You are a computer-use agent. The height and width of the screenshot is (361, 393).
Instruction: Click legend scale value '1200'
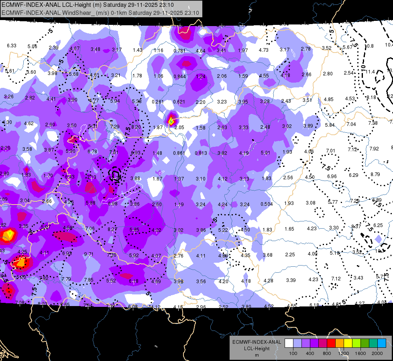click(x=343, y=353)
